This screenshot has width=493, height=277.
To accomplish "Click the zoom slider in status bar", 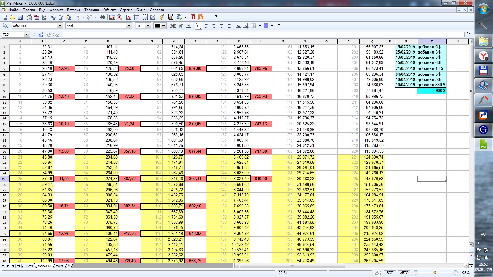I will coord(435,272).
